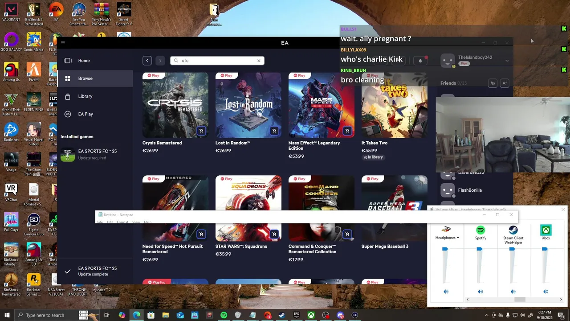Screen dimensions: 570x321
Task: Click the VALORANT desktop icon
Action: (x=11, y=13)
